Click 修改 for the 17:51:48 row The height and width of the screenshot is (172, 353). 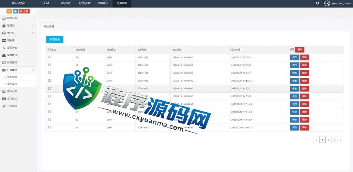294,104
